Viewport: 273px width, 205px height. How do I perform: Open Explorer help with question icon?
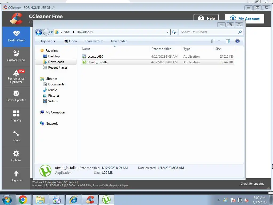[x=238, y=41]
